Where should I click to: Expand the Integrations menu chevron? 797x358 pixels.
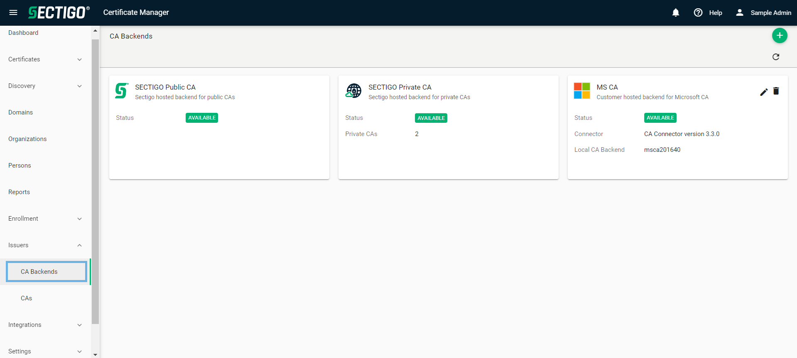79,325
